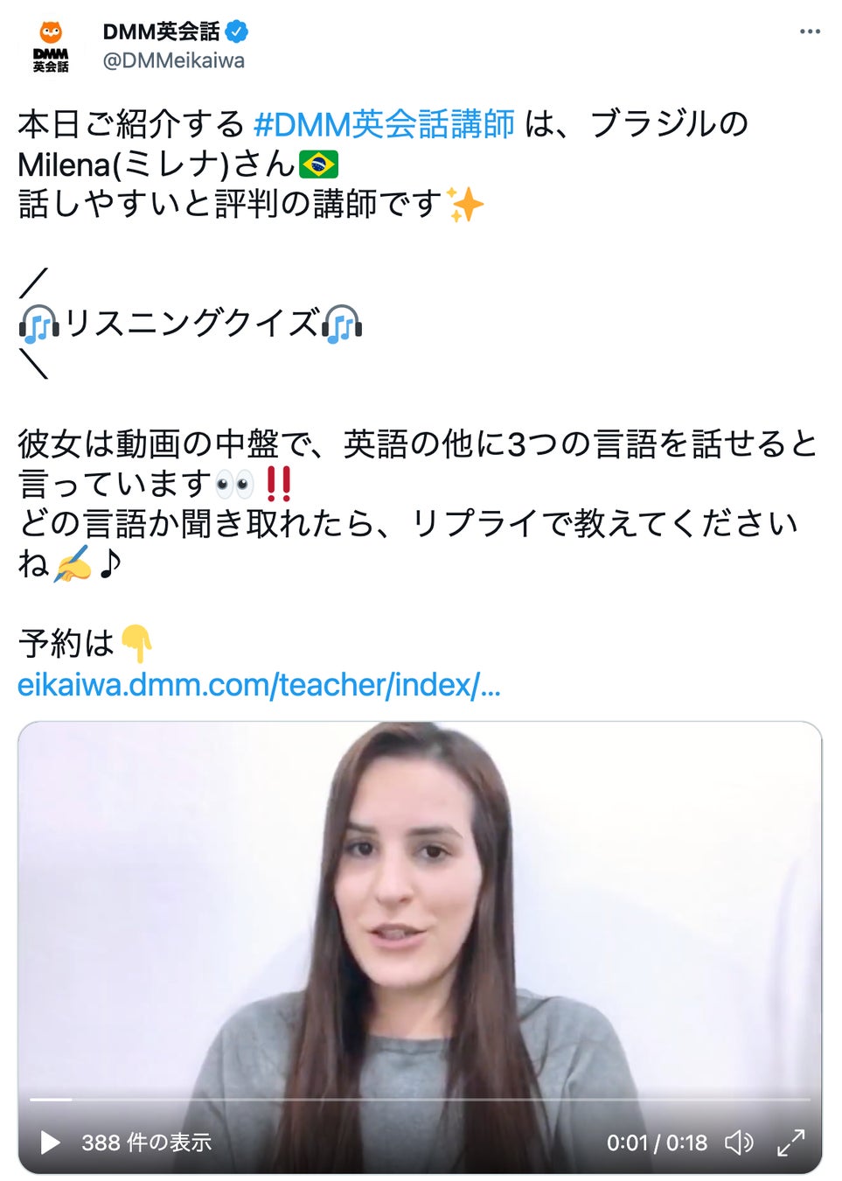Click the sparkles emoji after 講師です

pyautogui.click(x=465, y=204)
